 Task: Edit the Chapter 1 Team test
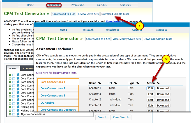click(x=151, y=88)
